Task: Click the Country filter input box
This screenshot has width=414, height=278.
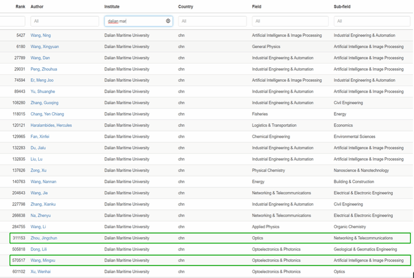Action: (212, 21)
